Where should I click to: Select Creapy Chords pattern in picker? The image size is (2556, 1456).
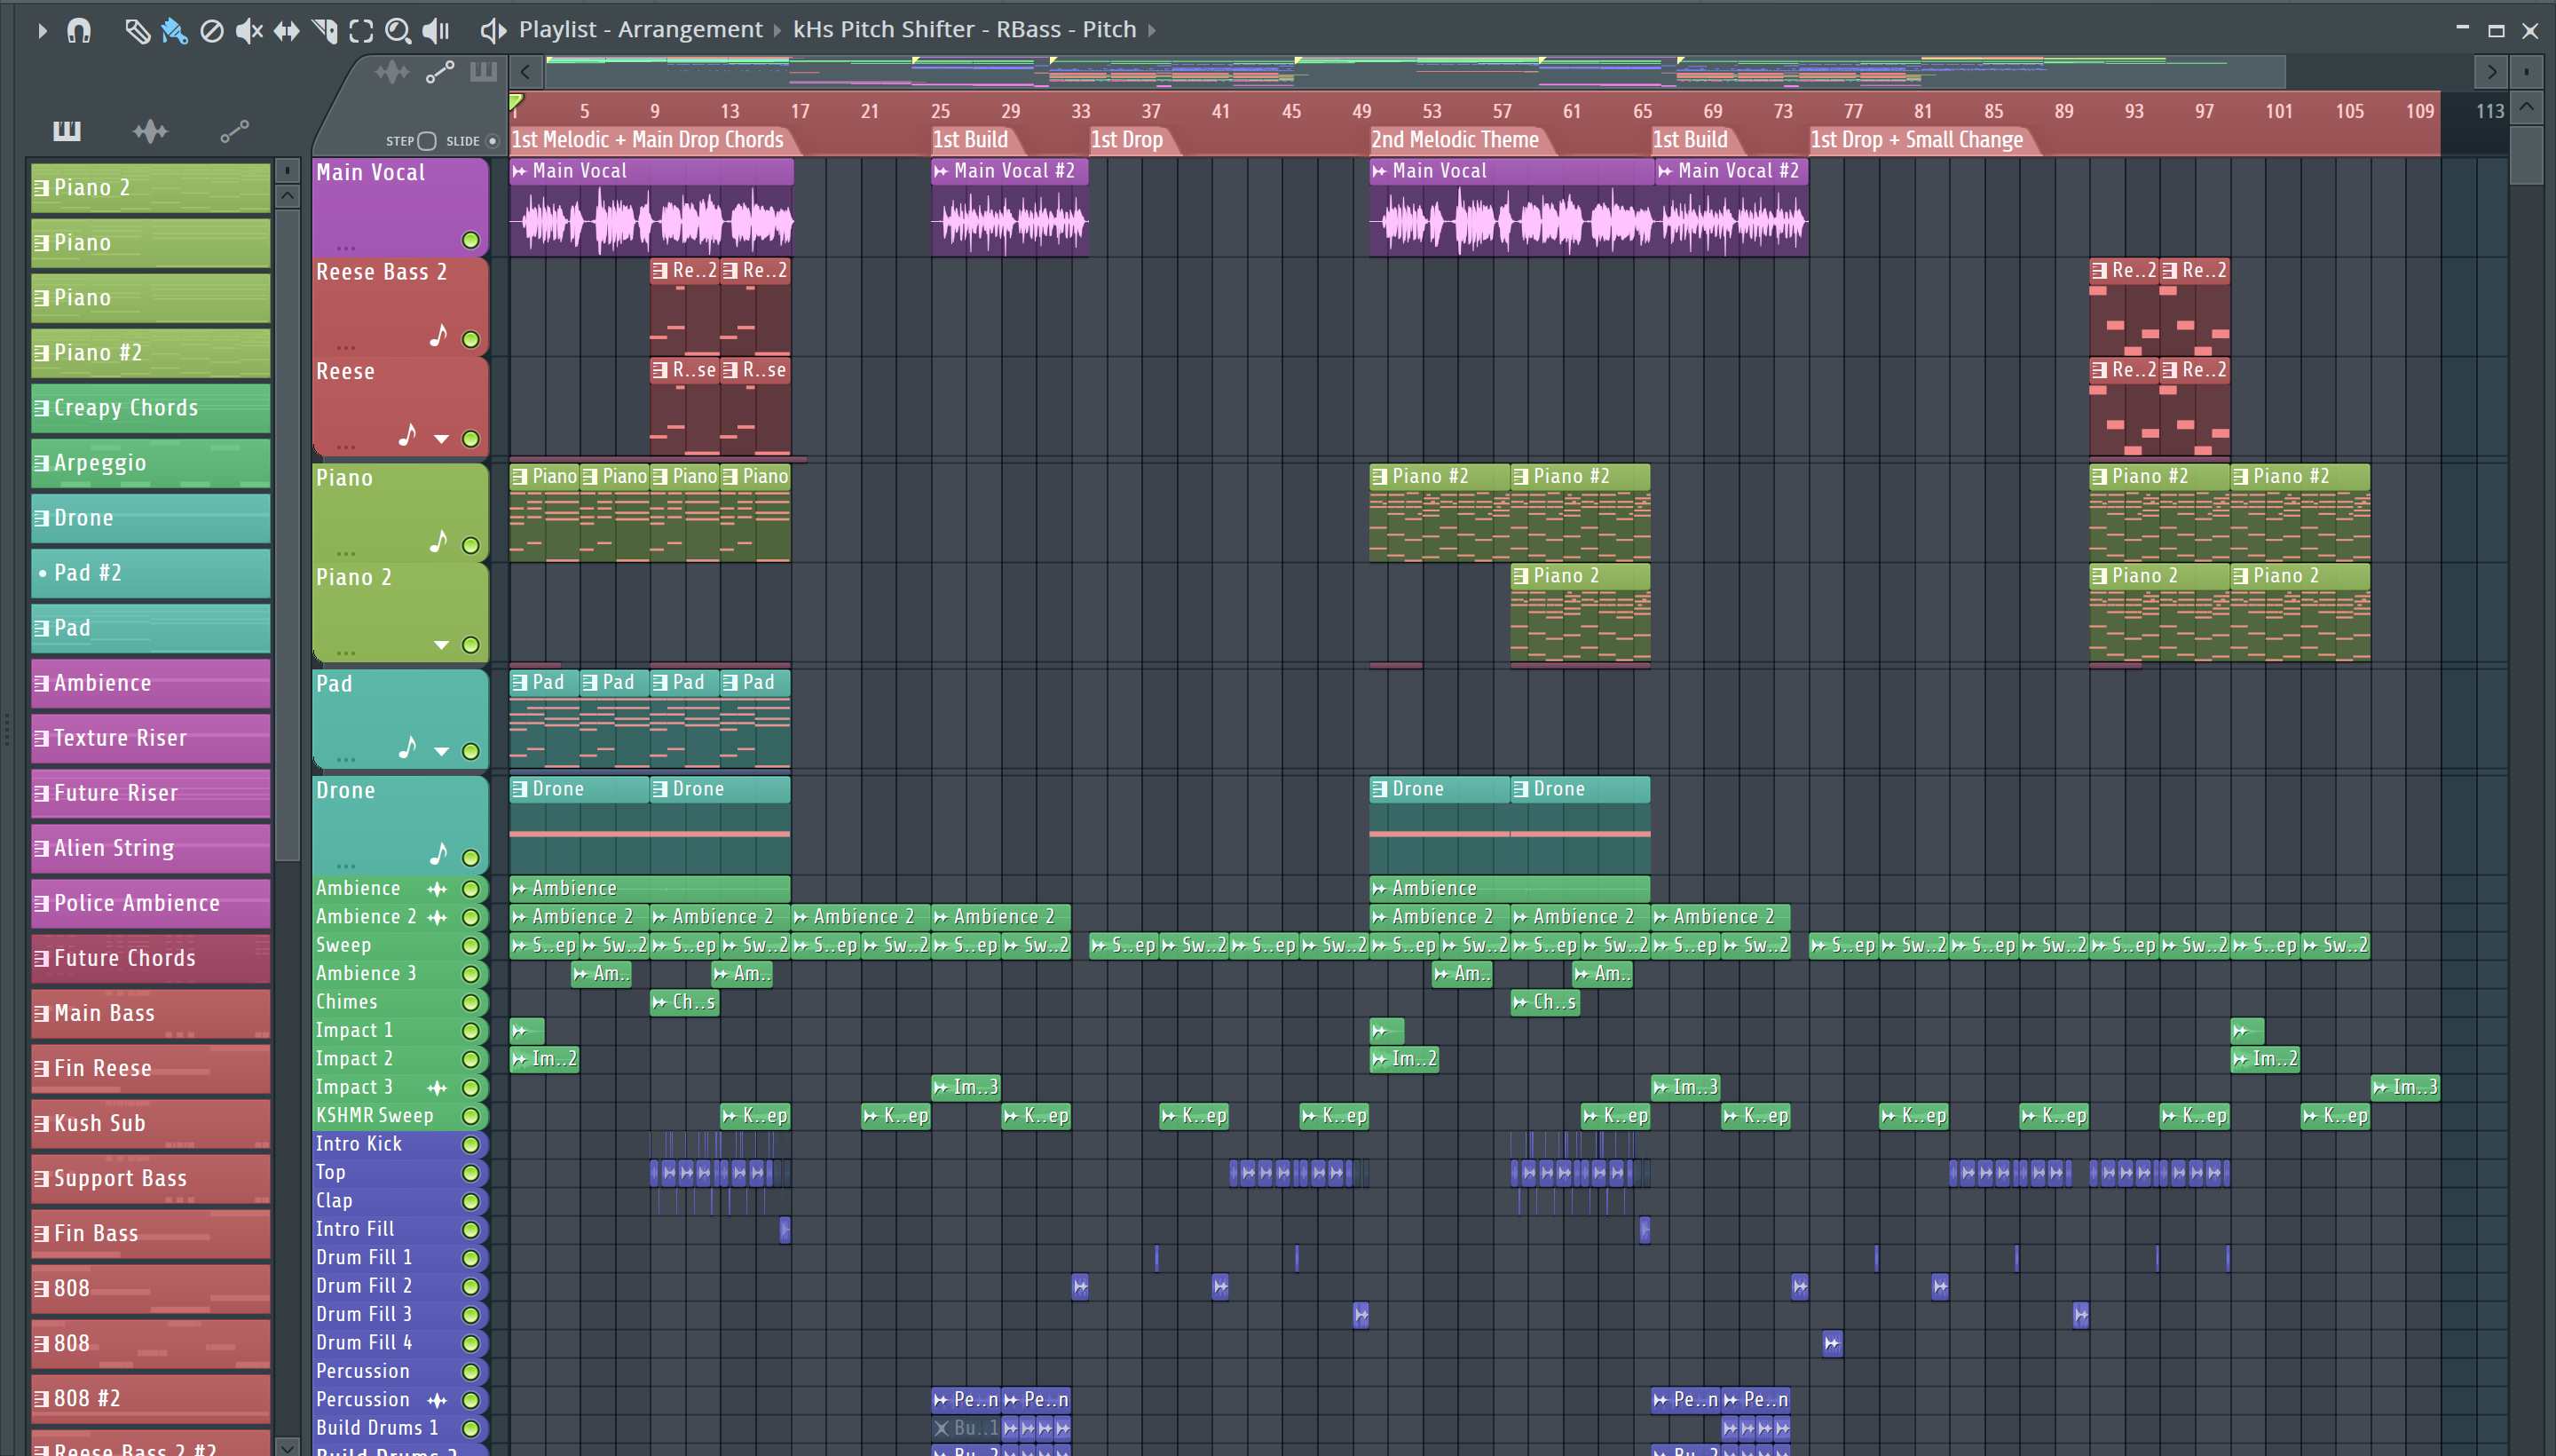point(151,408)
